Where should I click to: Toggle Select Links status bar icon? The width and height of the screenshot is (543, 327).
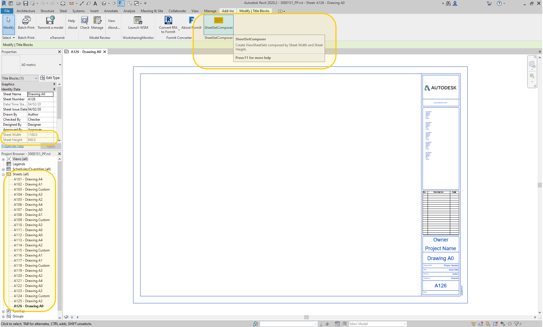(473, 324)
